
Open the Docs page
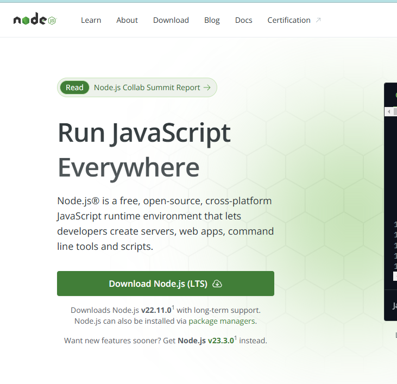pyautogui.click(x=243, y=20)
